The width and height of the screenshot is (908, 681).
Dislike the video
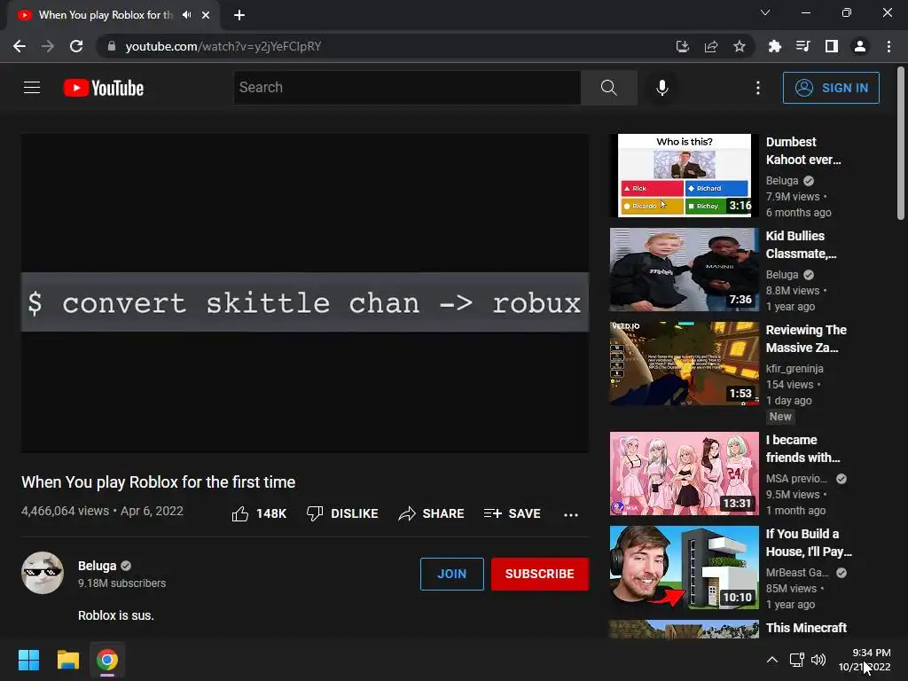pos(342,513)
